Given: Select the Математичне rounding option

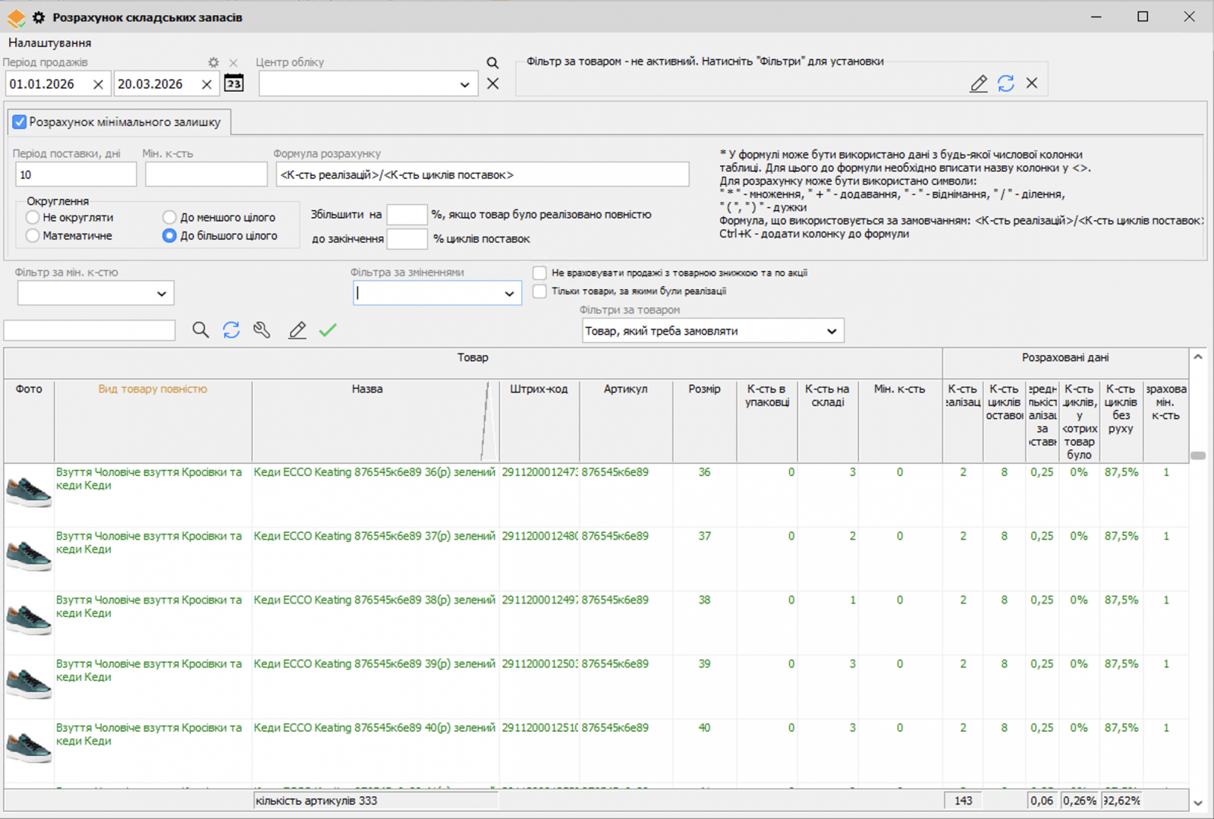Looking at the screenshot, I should tap(33, 236).
